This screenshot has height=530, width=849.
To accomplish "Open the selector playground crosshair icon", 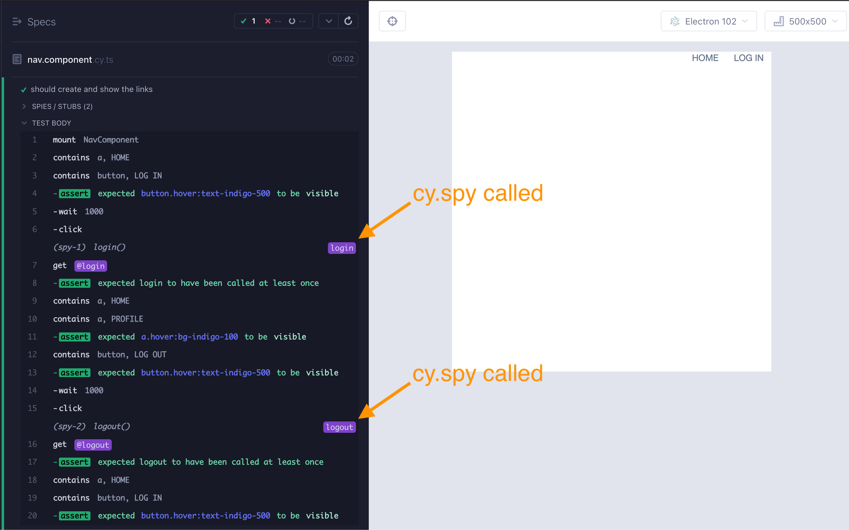I will pyautogui.click(x=392, y=21).
